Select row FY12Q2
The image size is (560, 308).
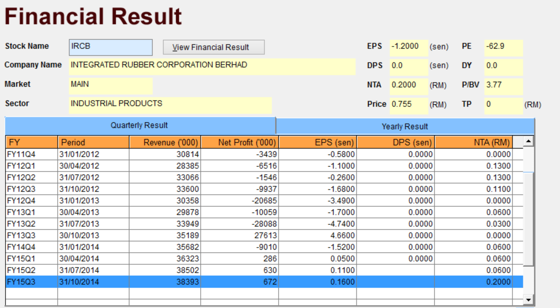264,177
